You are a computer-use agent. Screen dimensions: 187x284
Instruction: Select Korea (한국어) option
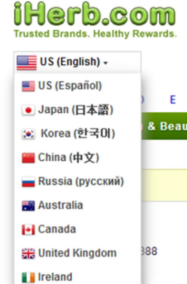[x=78, y=134]
